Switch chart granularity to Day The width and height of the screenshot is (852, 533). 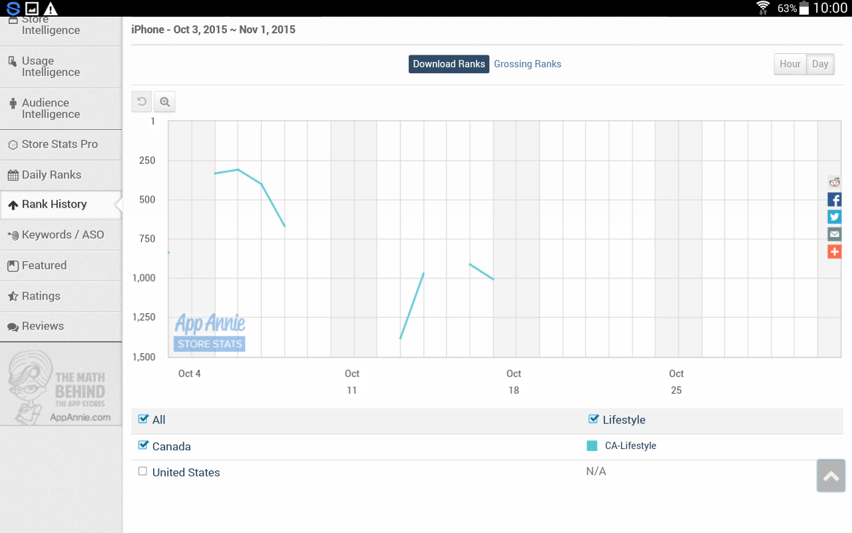click(820, 64)
